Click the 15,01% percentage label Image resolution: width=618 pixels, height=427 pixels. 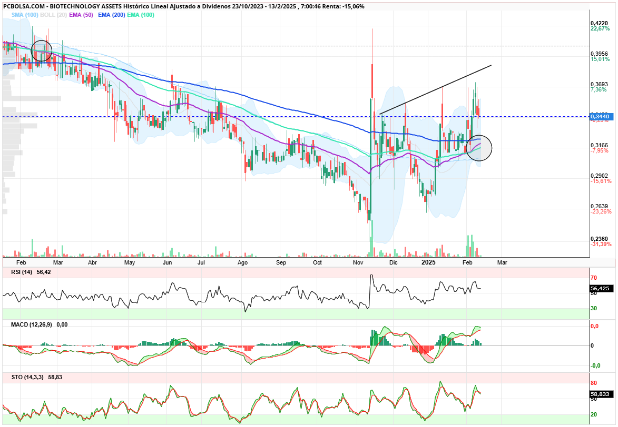tap(600, 59)
